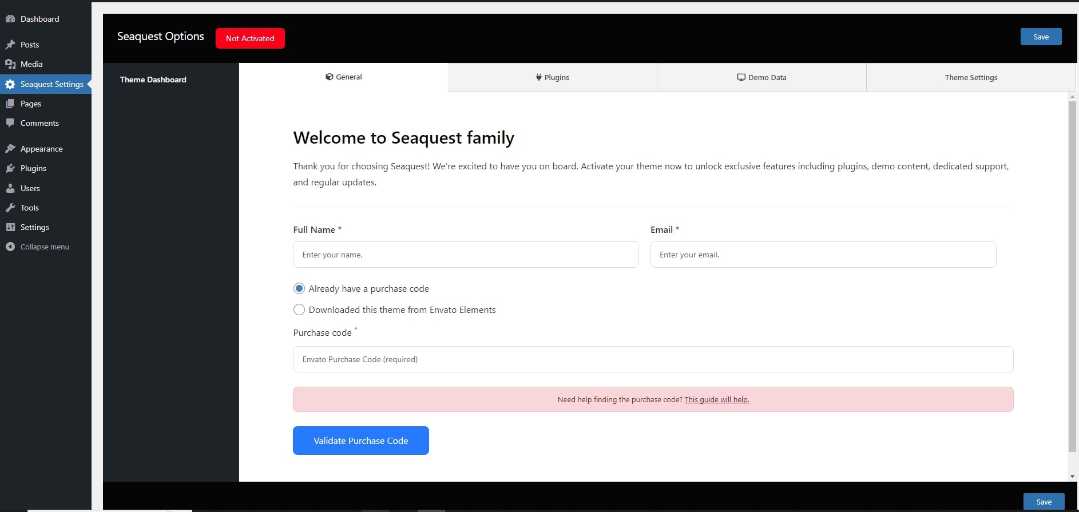Switch to the General tab
Screen dimensions: 1079x512
(343, 77)
